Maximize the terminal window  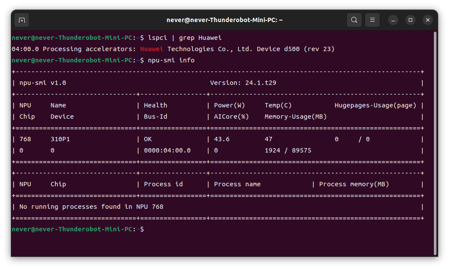[x=411, y=20]
